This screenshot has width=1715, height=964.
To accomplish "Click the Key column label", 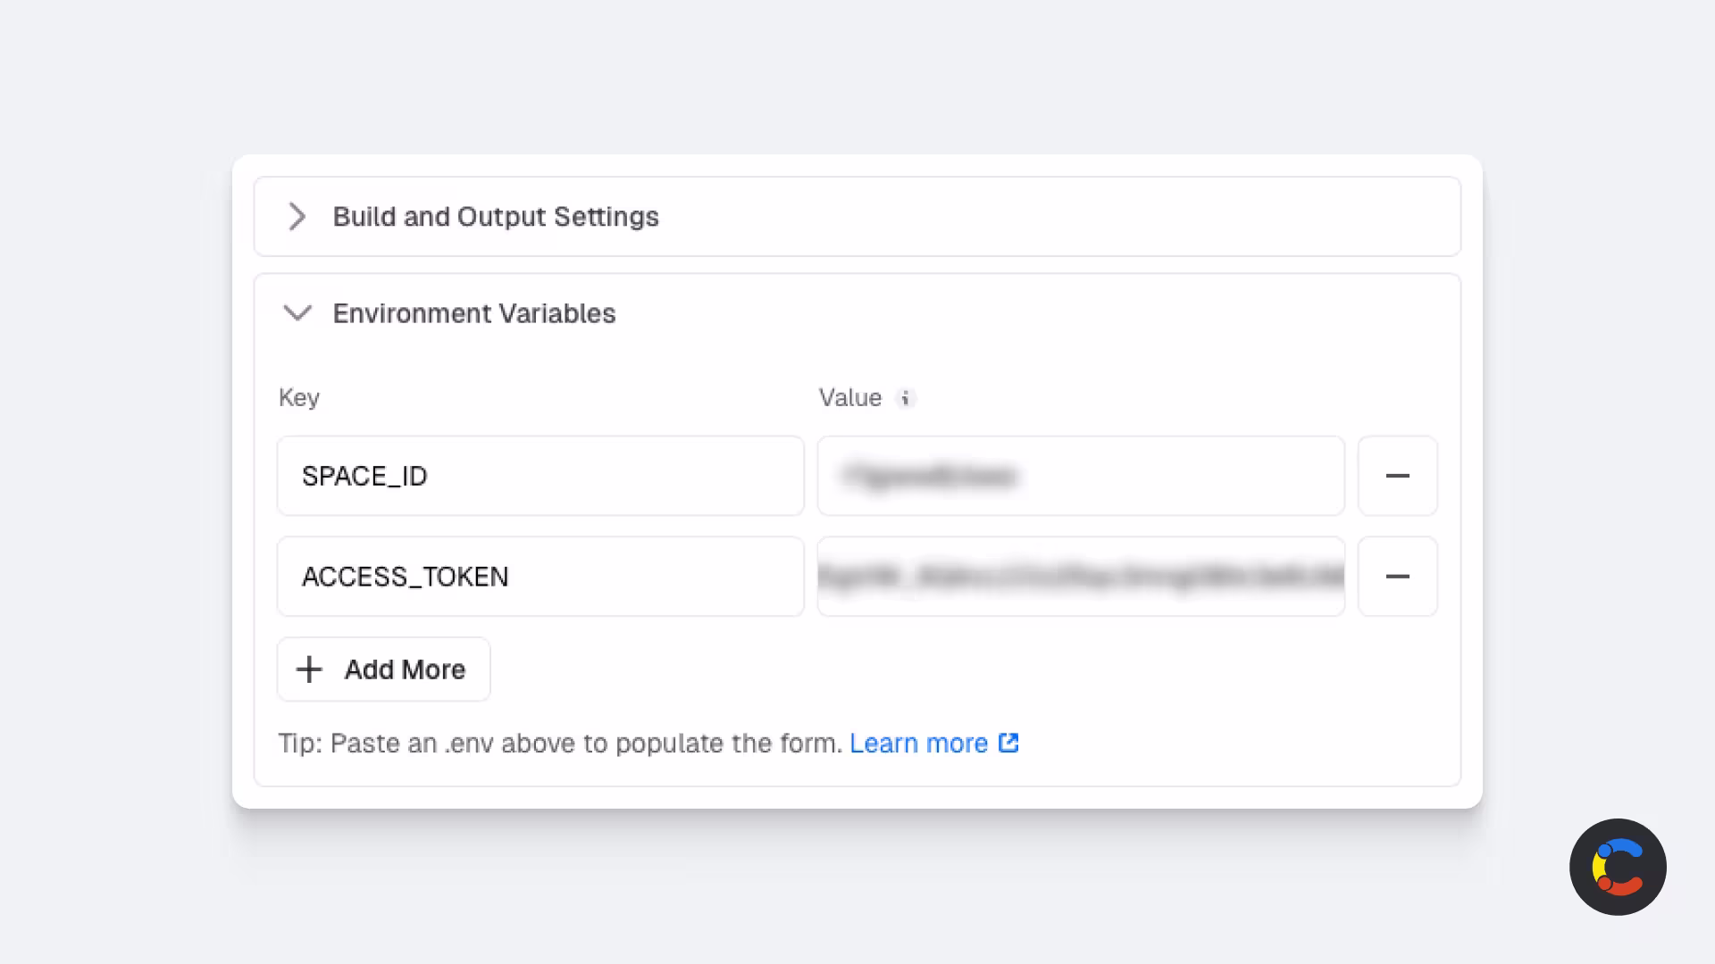I will pyautogui.click(x=299, y=398).
